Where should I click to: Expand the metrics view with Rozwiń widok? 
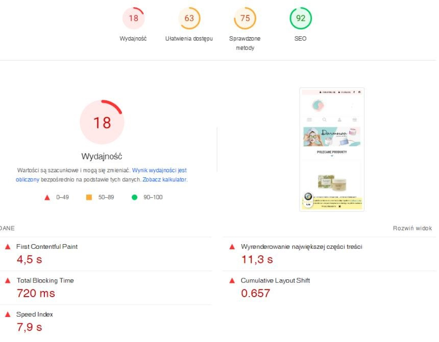click(x=412, y=228)
